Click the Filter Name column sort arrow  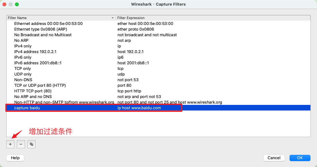[x=113, y=18]
